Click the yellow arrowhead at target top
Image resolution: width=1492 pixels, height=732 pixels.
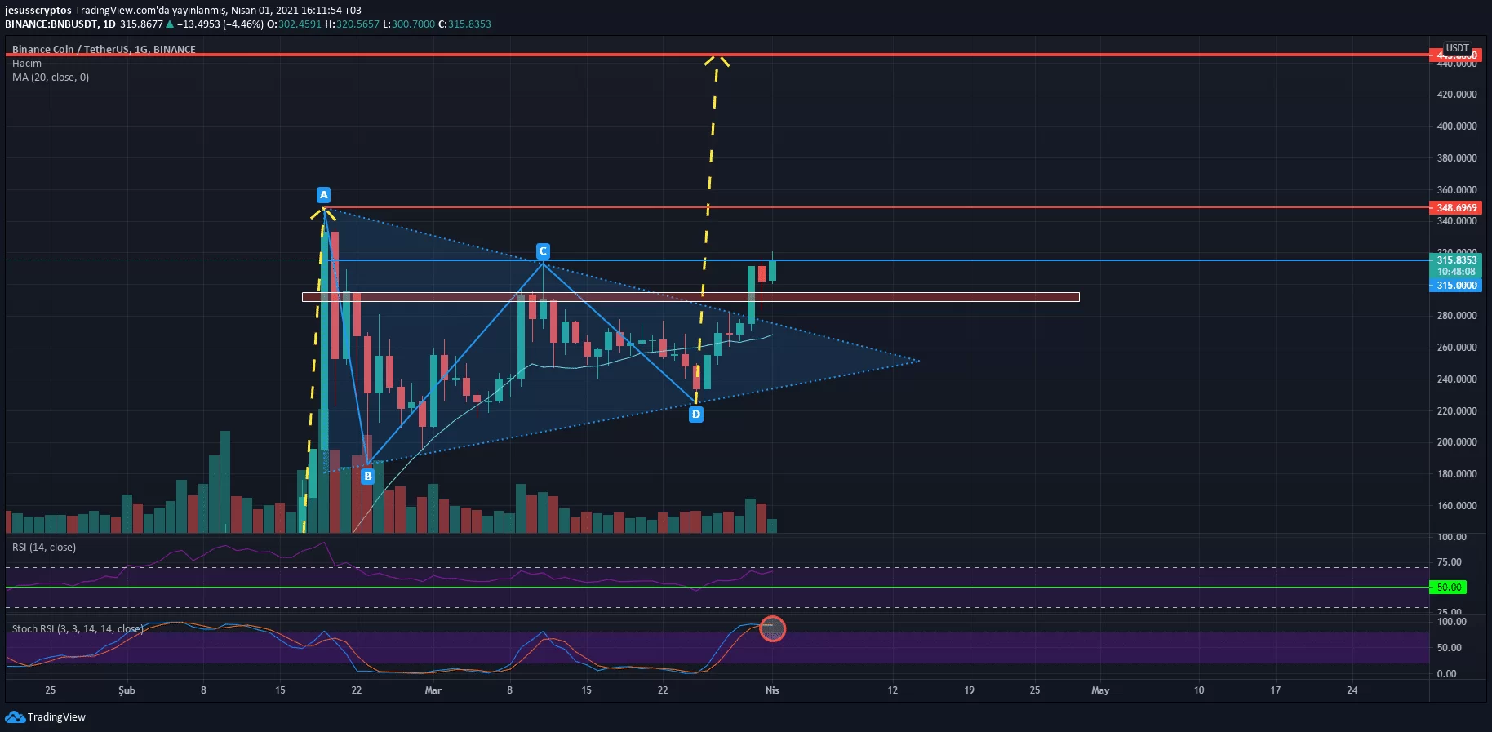click(x=717, y=60)
